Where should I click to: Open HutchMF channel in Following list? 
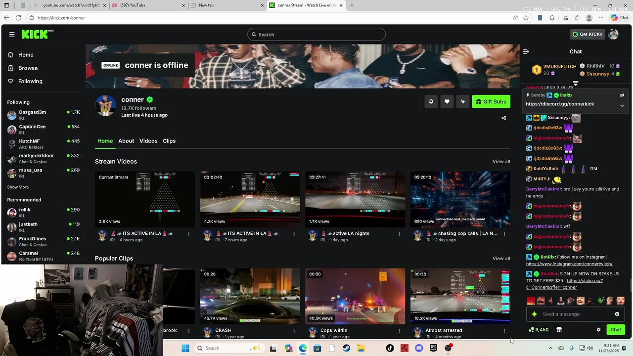(43, 144)
